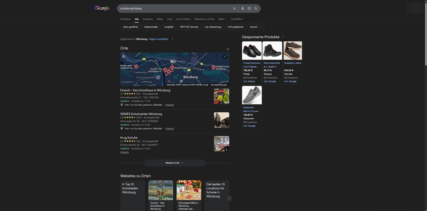The width and height of the screenshot is (427, 211).
Task: Open the Prada America's Cup product thumbnail
Action: (x=252, y=51)
